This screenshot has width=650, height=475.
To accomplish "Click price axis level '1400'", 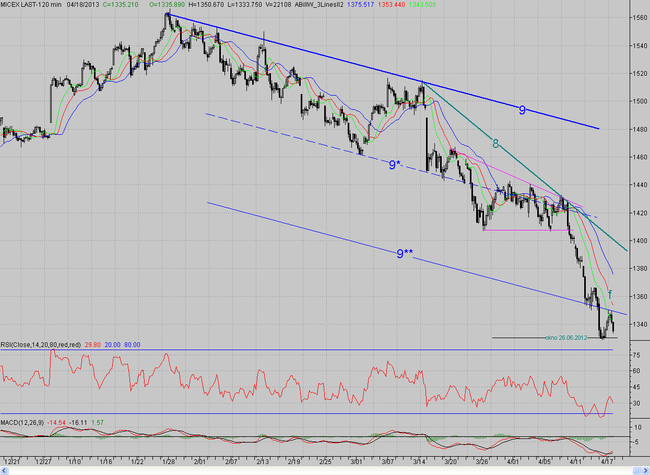I will (x=640, y=241).
